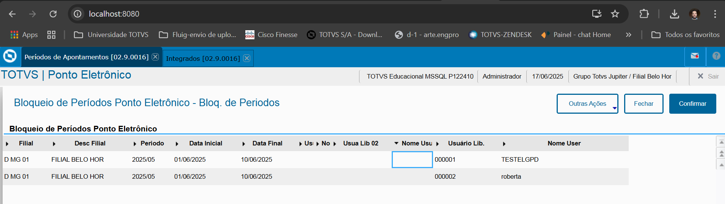The height and width of the screenshot is (204, 725).
Task: Click the tab groups grid icon in the bookmarks bar
Action: pyautogui.click(x=51, y=35)
